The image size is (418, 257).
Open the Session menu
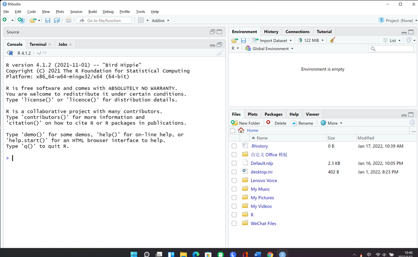click(x=76, y=12)
